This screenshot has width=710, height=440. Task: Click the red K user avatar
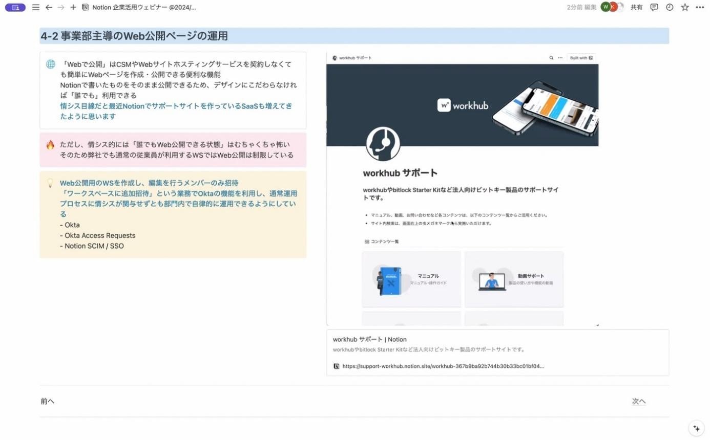pos(613,7)
